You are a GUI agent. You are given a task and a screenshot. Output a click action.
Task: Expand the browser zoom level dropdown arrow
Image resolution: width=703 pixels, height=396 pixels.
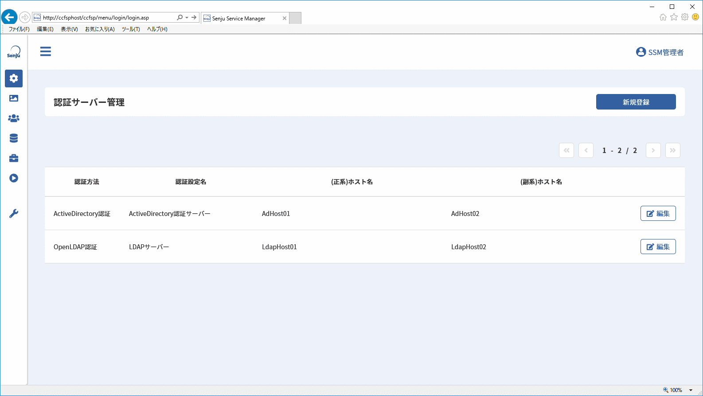[x=691, y=390]
